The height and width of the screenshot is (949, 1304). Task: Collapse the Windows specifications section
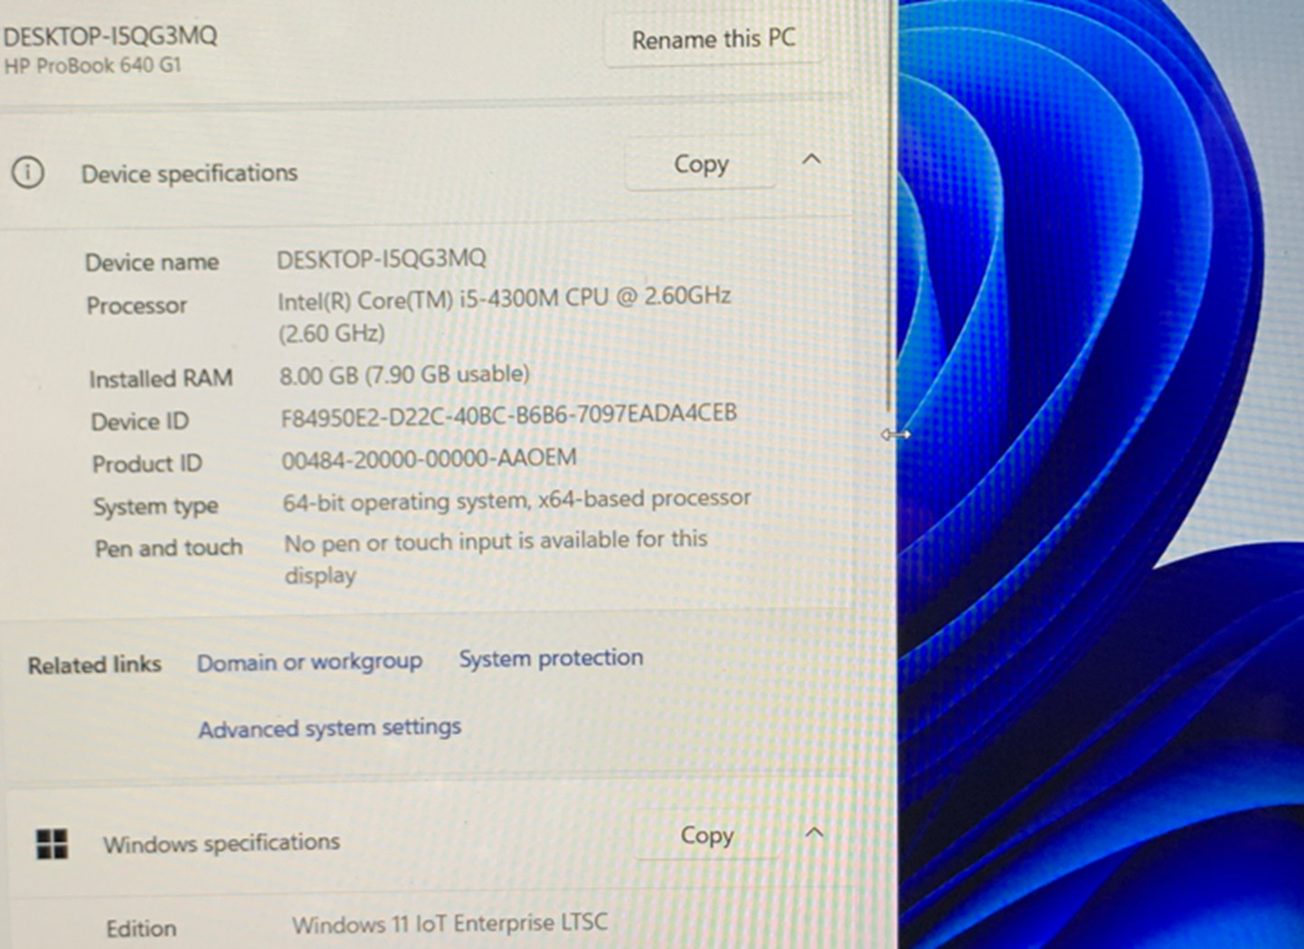(814, 833)
